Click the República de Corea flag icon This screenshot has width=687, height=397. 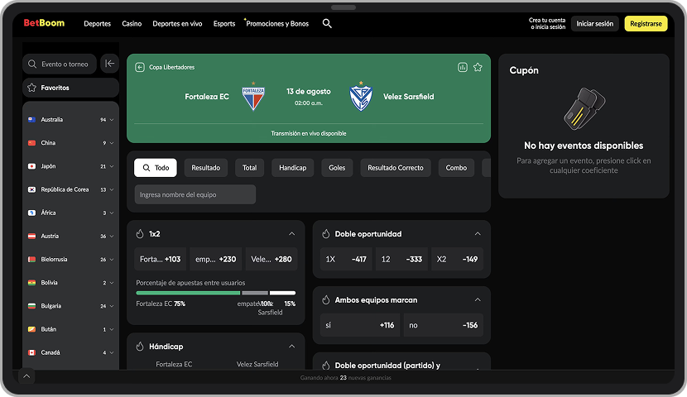point(31,189)
